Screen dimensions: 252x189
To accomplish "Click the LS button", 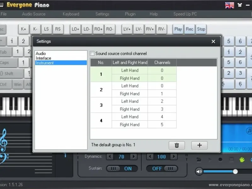I will [x=46, y=29].
